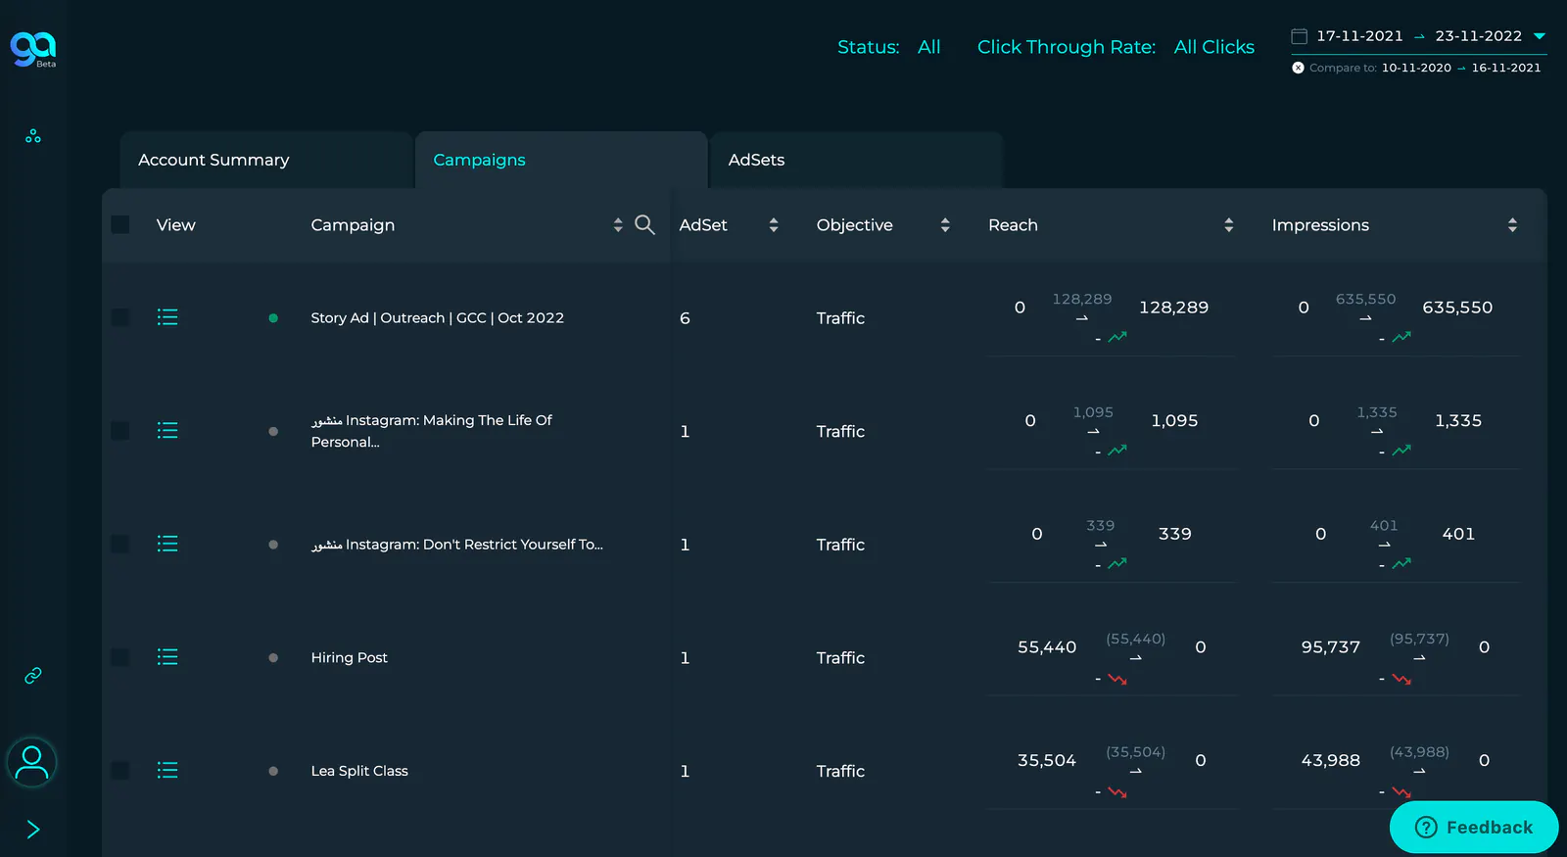Image resolution: width=1567 pixels, height=857 pixels.
Task: Click impressions trend icon for 1,335 row
Action: (x=1401, y=451)
